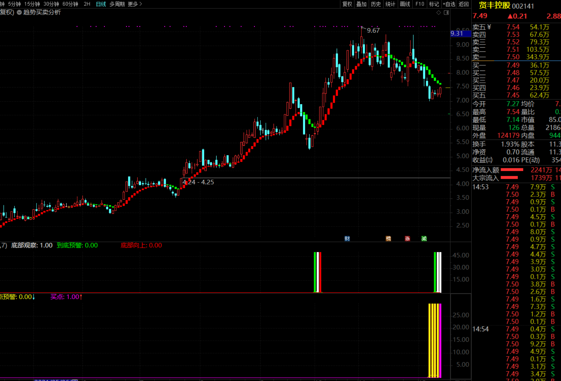Screen dimensions: 561x381
Task: Click the 画线 drawing tools button
Action: (x=405, y=4)
